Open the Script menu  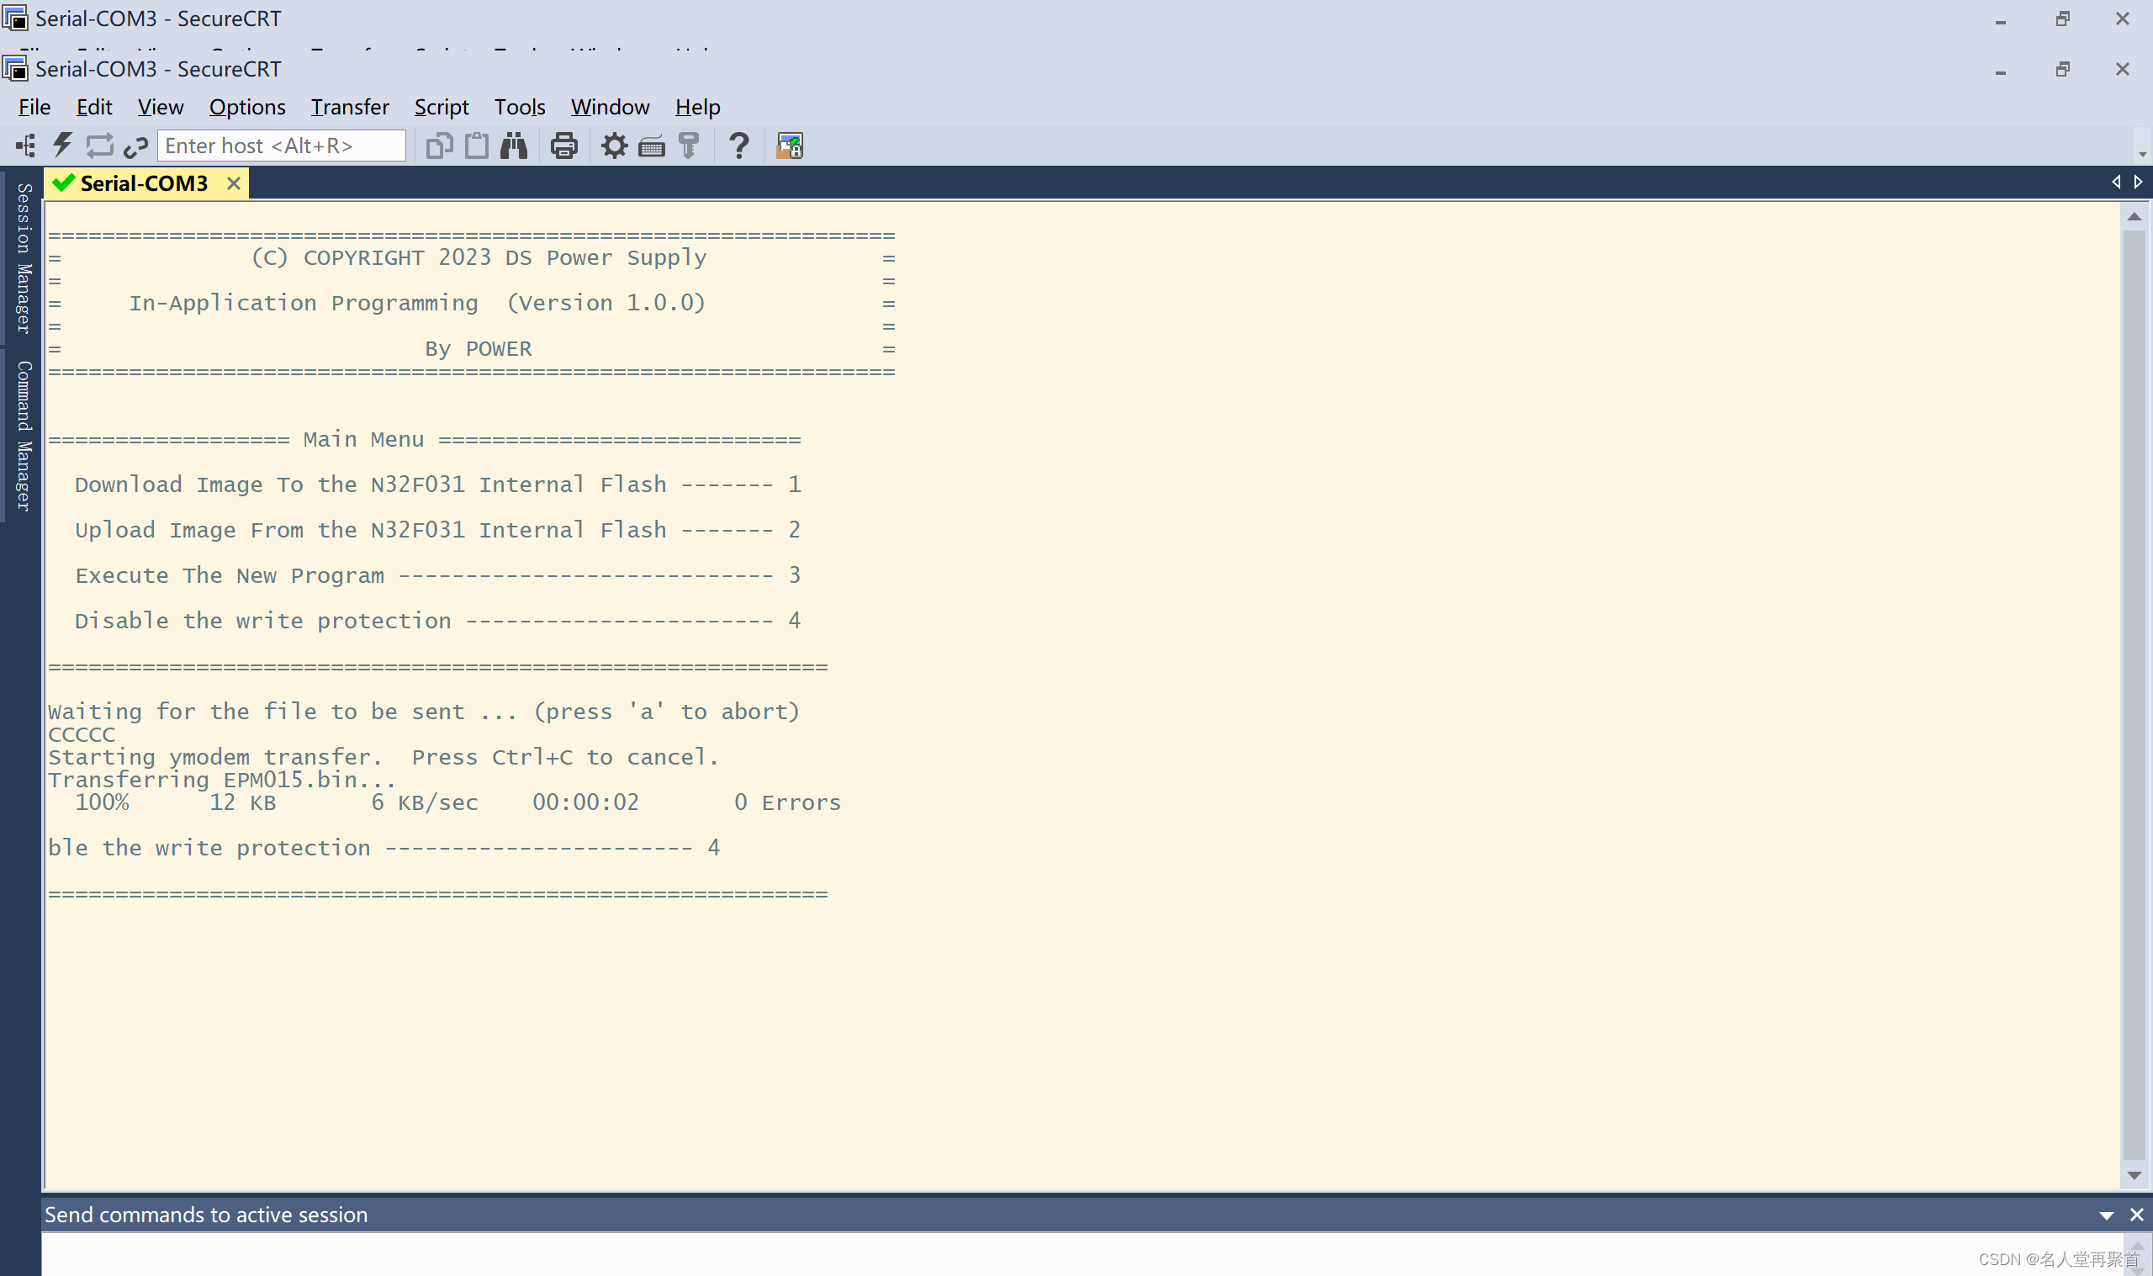tap(439, 106)
